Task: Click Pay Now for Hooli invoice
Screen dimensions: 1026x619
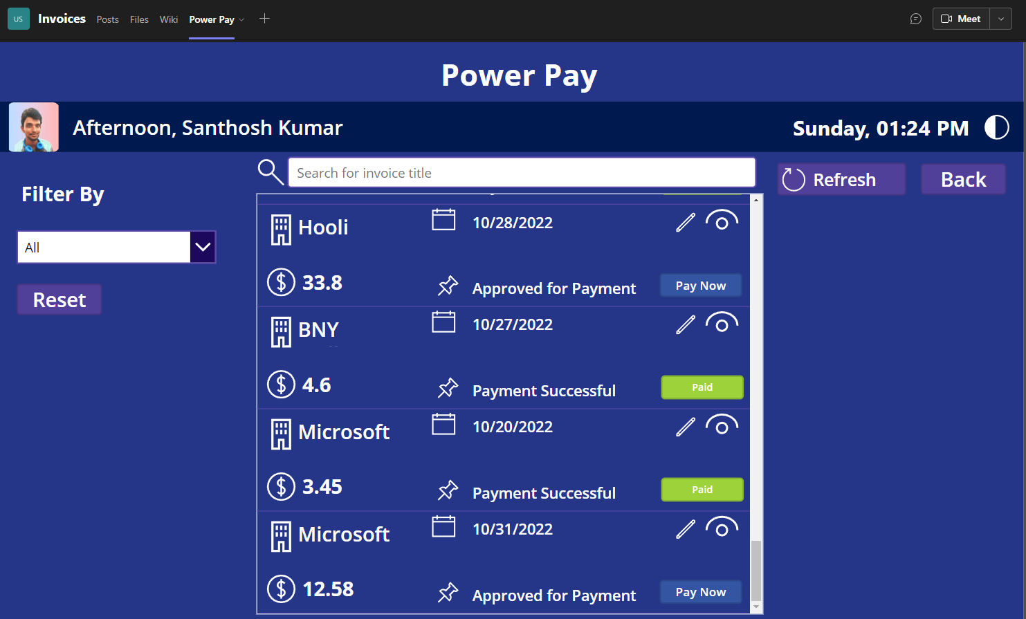Action: pyautogui.click(x=701, y=286)
